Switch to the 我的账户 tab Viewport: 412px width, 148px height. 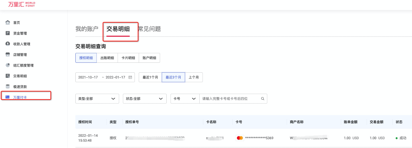[87, 29]
